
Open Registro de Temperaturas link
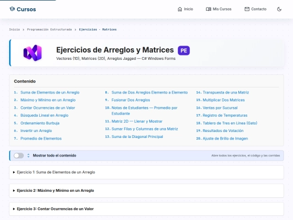coord(225,115)
